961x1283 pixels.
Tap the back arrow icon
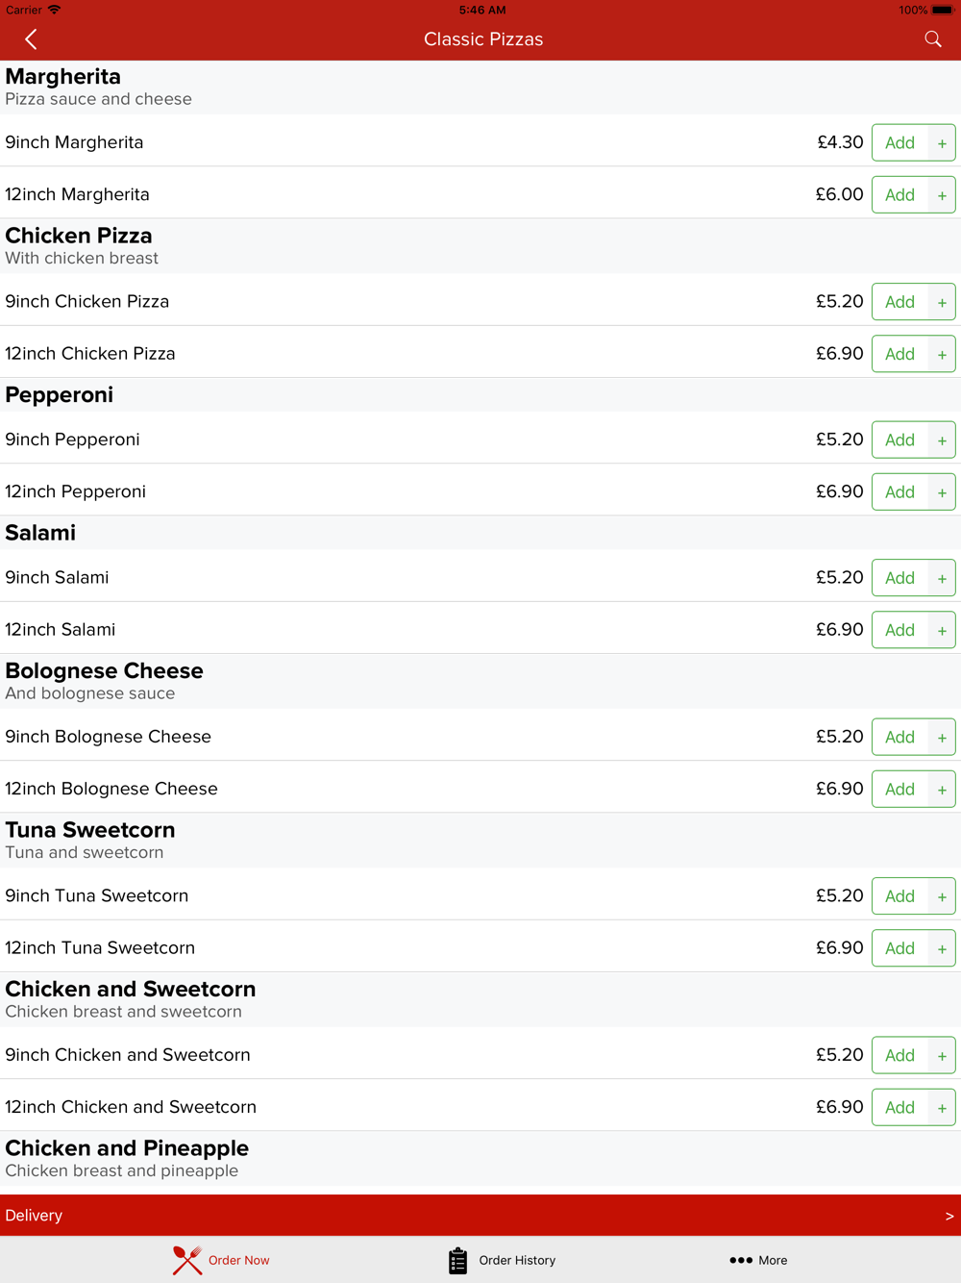[x=31, y=39]
